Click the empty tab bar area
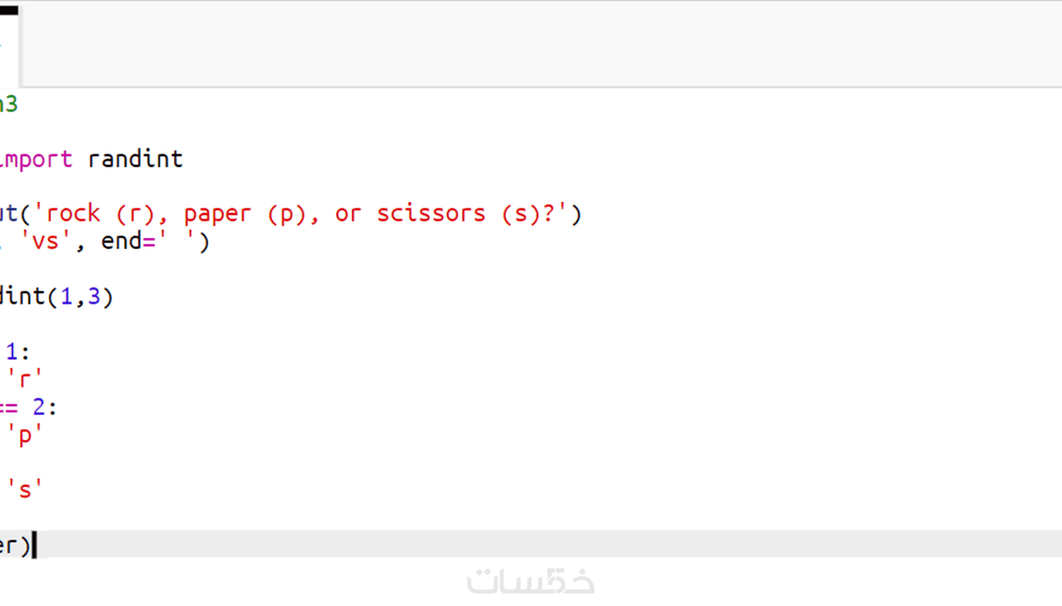The height and width of the screenshot is (606, 1062). [x=537, y=44]
